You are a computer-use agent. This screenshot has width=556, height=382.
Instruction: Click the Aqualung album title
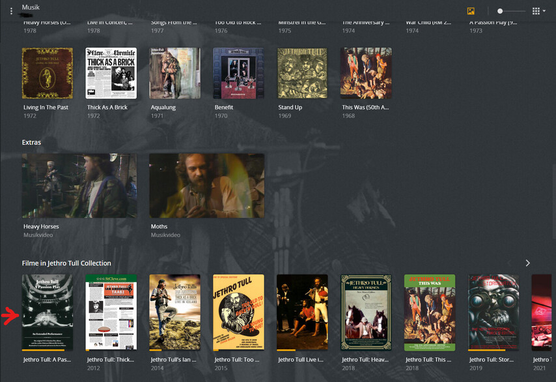(163, 107)
